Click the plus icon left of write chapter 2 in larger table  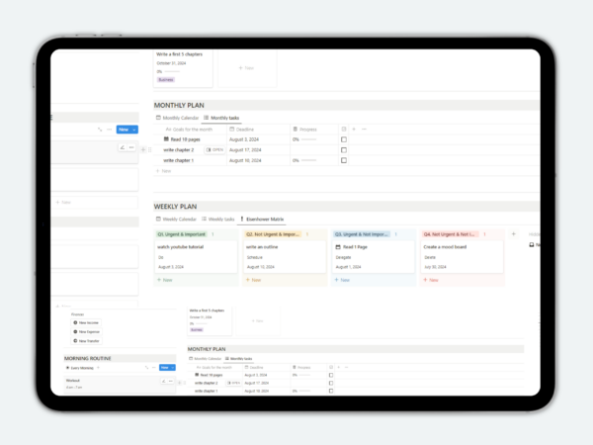[x=143, y=150]
